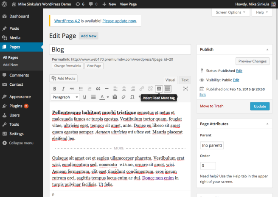278x197 pixels.
Task: Insert a numbered list
Action: [90, 89]
